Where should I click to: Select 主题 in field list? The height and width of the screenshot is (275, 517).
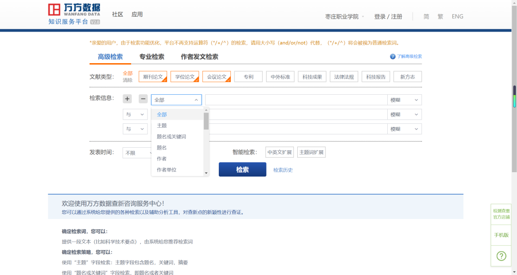click(178, 125)
